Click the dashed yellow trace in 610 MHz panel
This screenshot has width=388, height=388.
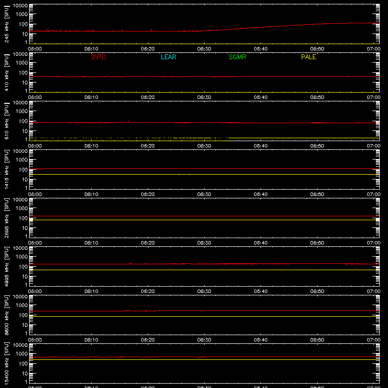[204, 138]
